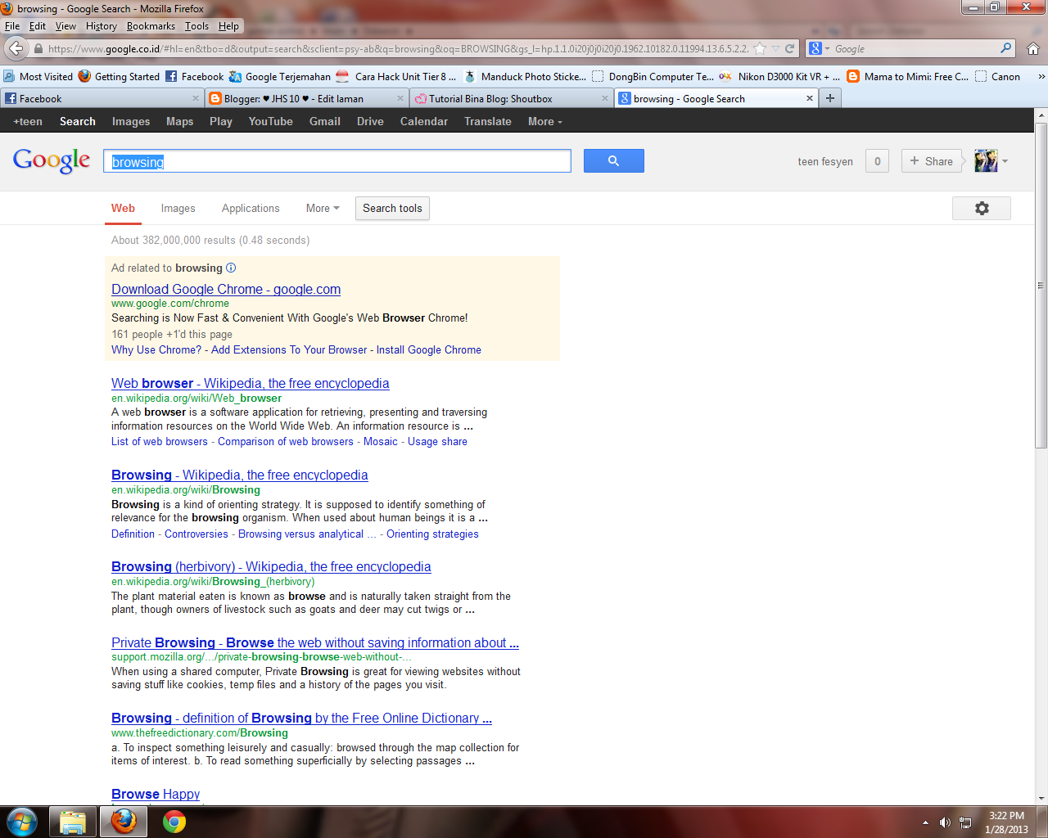Open the More dropdown under search filters

click(323, 208)
